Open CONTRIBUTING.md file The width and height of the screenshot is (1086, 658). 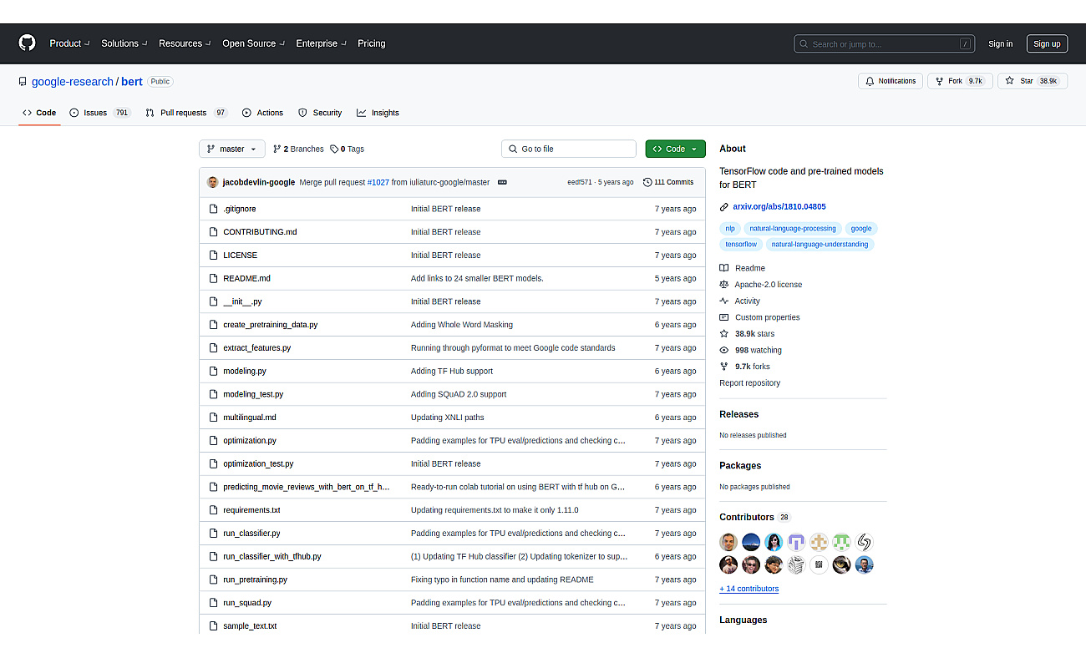click(260, 232)
